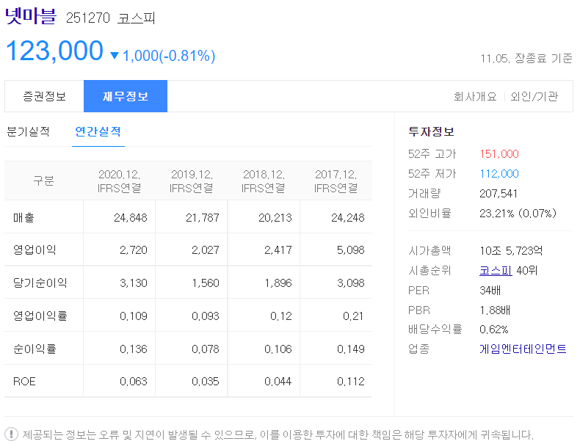Click the PER value 34배
This screenshot has height=444, width=580.
[x=490, y=291]
